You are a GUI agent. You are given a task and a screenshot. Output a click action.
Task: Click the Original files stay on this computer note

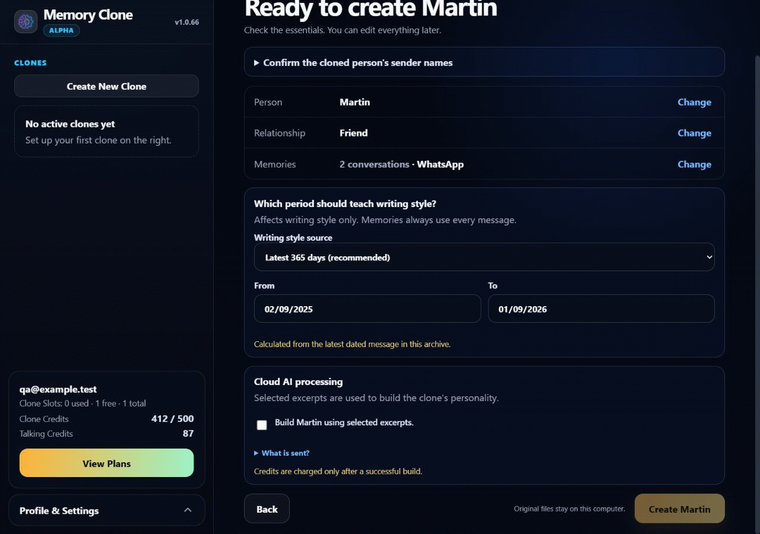569,509
